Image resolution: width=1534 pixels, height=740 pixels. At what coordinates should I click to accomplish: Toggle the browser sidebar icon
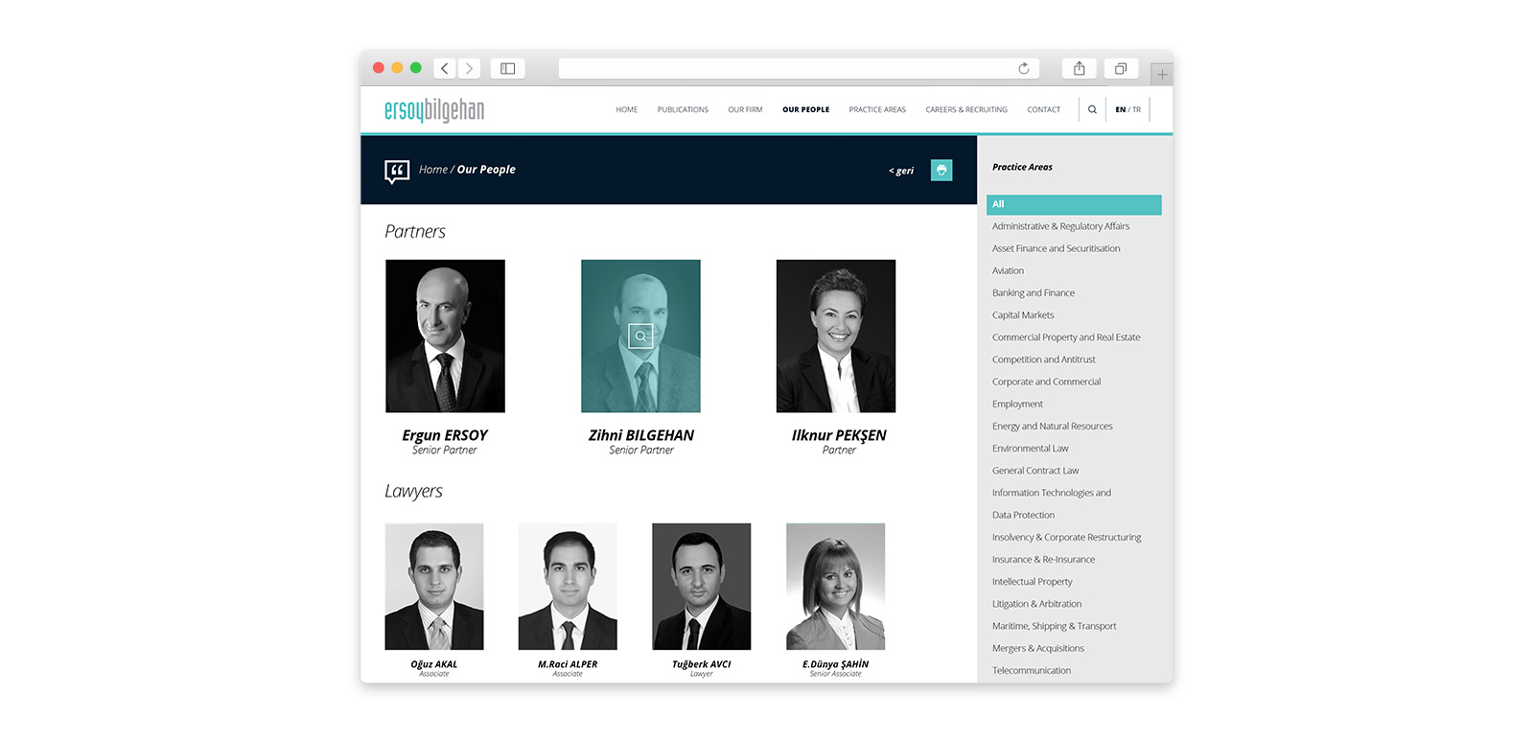[508, 68]
